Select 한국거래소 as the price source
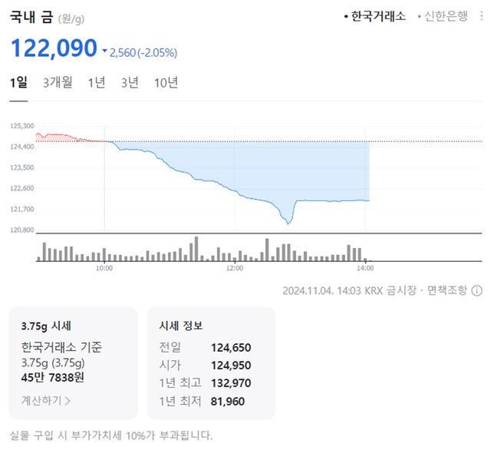Viewport: 491px width, 450px height. (x=378, y=16)
